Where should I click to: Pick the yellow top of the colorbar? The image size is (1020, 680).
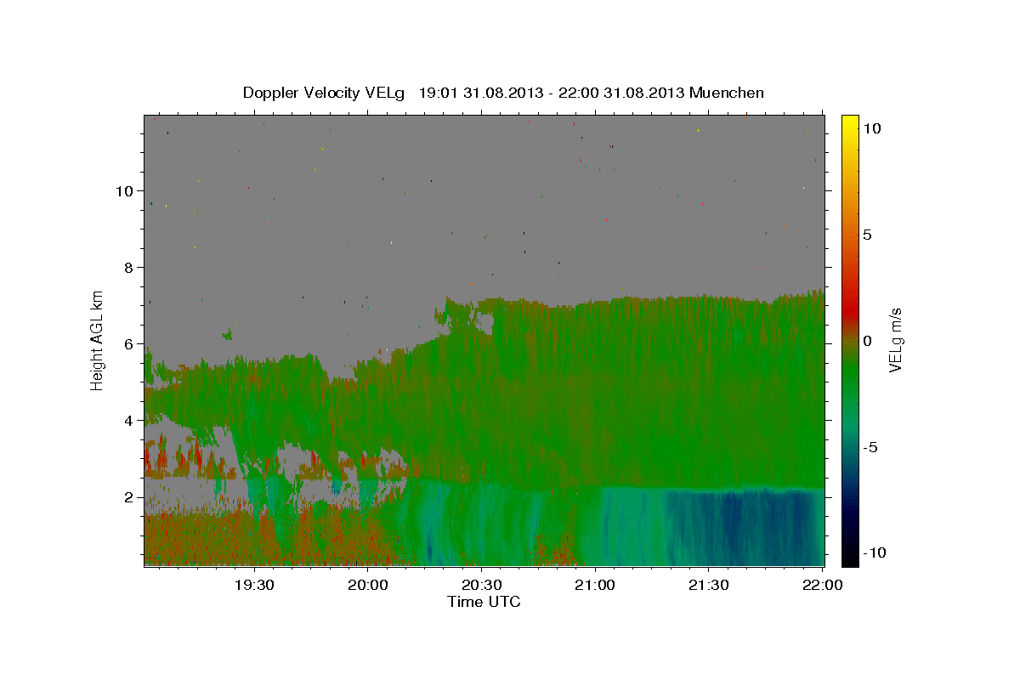(850, 123)
